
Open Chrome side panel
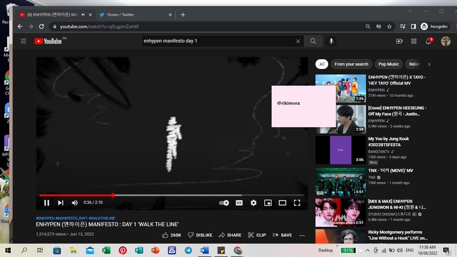(x=413, y=27)
